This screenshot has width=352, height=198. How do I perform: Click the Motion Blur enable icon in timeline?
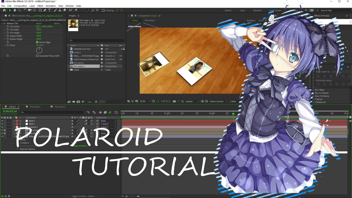point(110,112)
